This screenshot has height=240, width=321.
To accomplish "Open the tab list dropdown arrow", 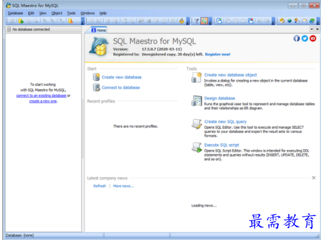I will click(312, 29).
